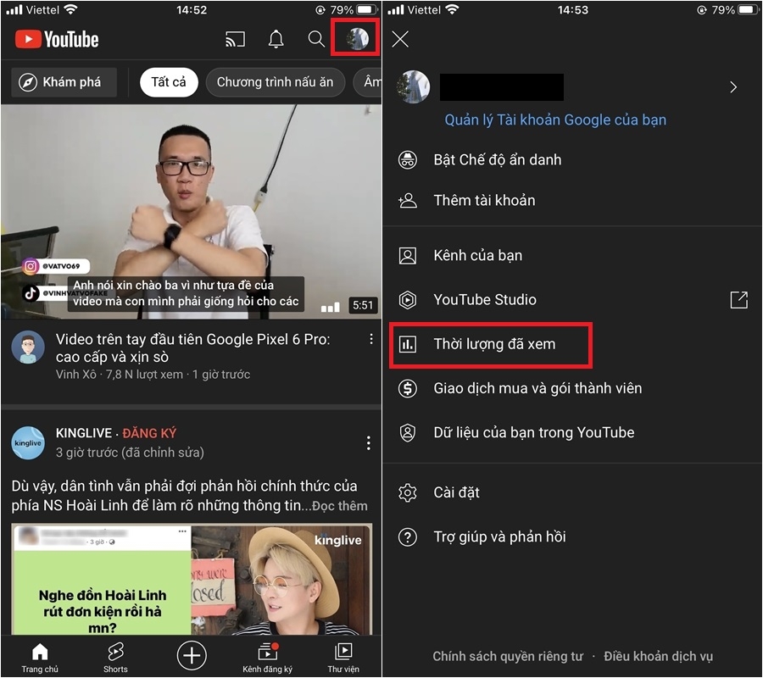Tap the create (+) button
This screenshot has height=678, width=763.
pos(192,654)
